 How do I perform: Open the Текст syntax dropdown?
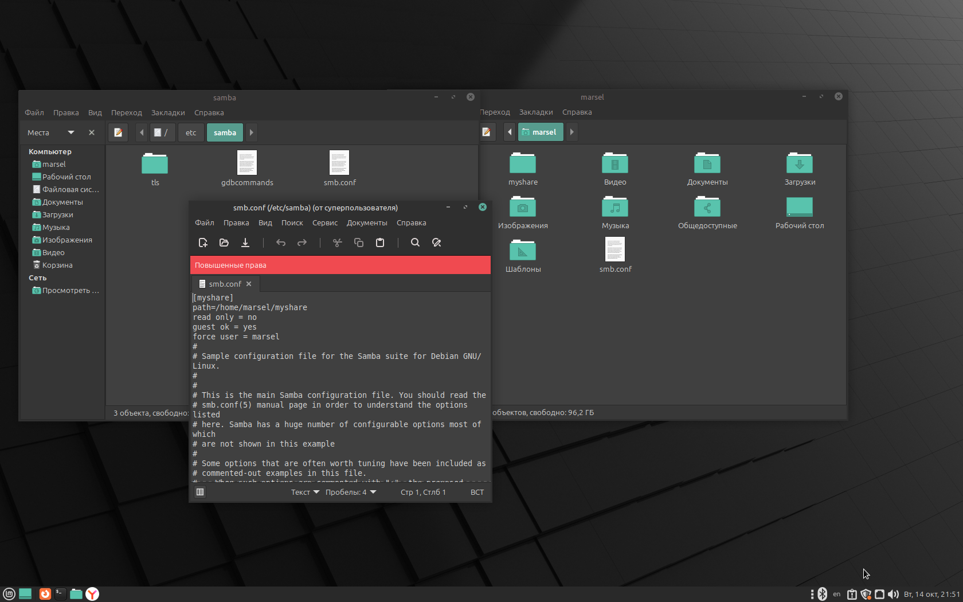pyautogui.click(x=305, y=492)
